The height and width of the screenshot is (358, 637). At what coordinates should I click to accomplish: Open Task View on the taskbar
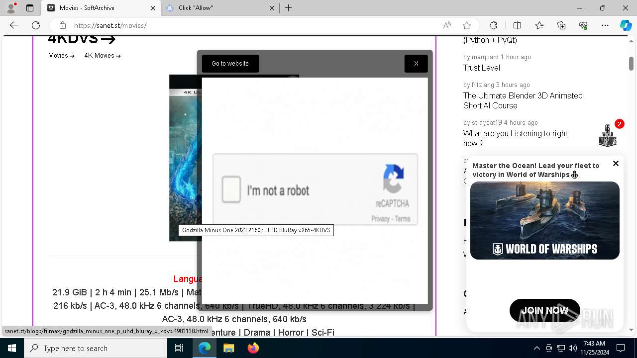click(x=179, y=348)
